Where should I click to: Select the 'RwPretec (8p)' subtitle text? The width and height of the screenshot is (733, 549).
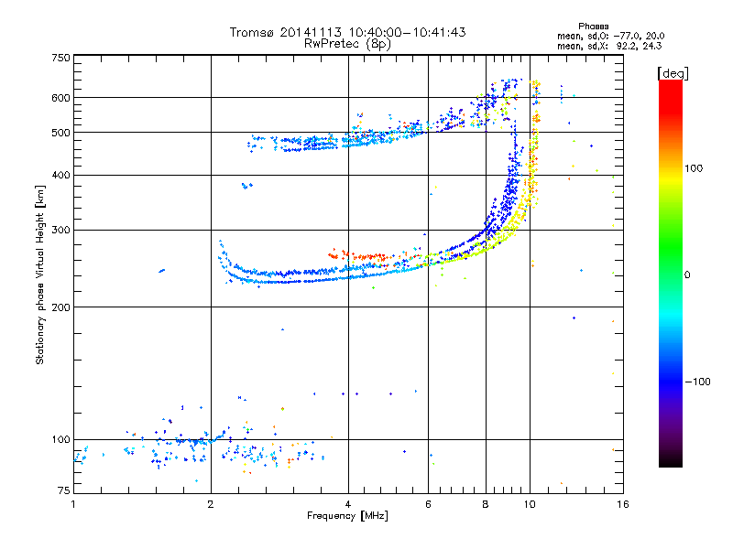(347, 44)
